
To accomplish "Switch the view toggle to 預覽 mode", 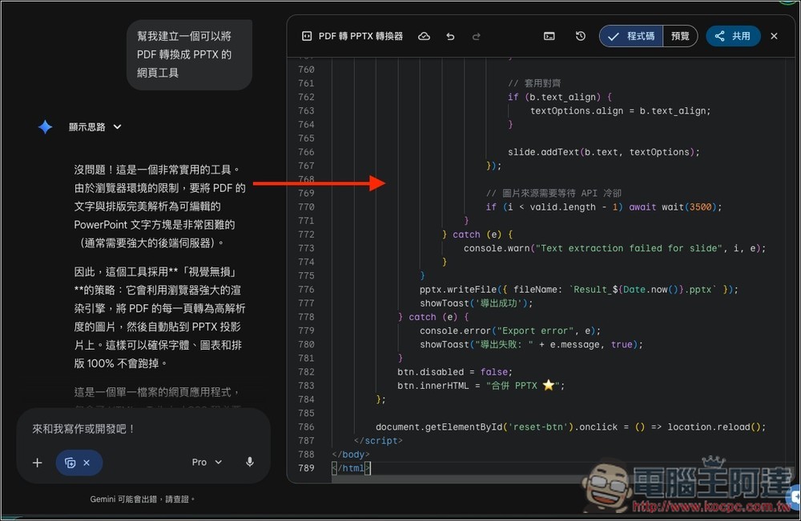I will click(679, 36).
